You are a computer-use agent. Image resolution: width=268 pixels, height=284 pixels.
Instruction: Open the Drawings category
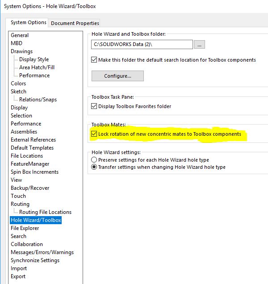[x=21, y=51]
